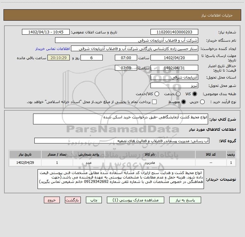The height and width of the screenshot is (237, 245).
Task: Open buyer contact info link
Action: pos(52,49)
